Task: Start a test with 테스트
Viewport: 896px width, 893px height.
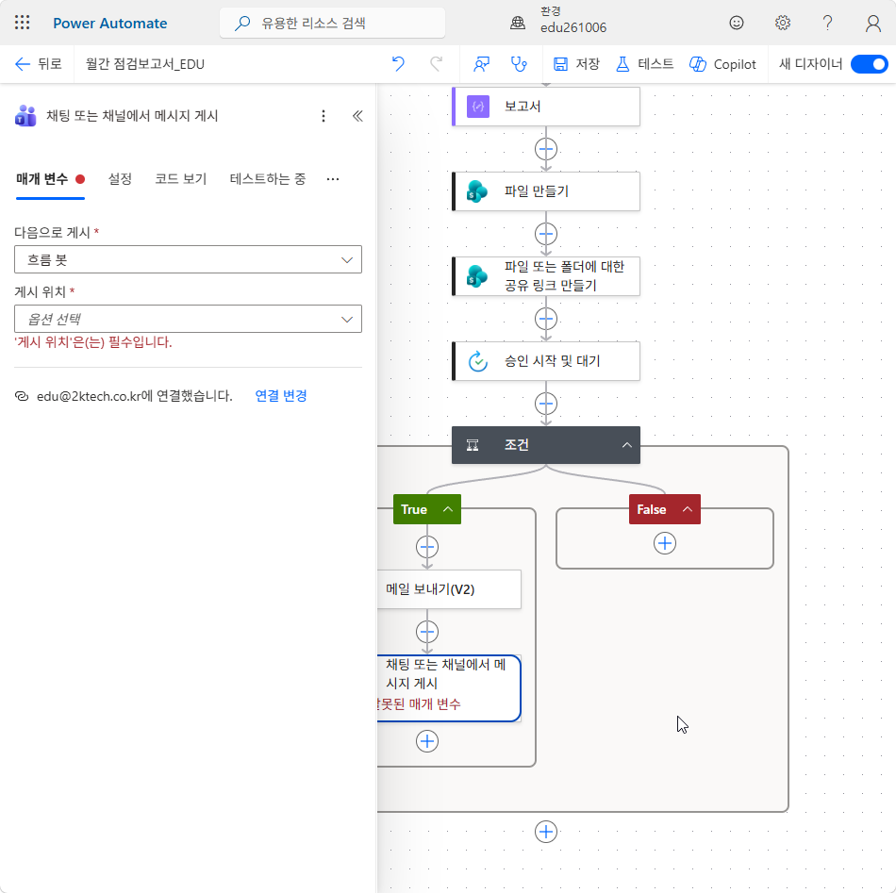Action: pos(644,64)
